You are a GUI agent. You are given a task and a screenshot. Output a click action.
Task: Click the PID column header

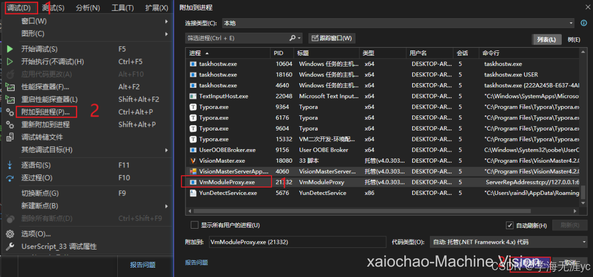[282, 53]
